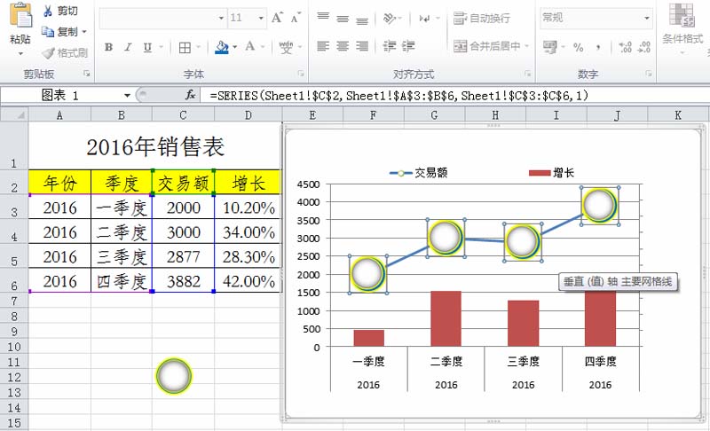
Task: Open font group dialog launcher
Action: point(300,74)
